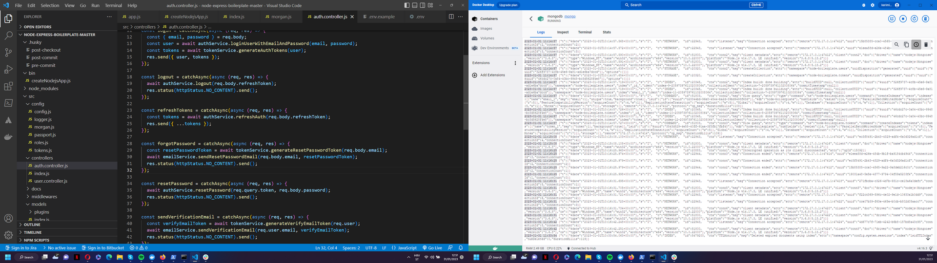937x263 pixels.
Task: Open Spotify from the left Windows taskbar
Action: (141, 257)
